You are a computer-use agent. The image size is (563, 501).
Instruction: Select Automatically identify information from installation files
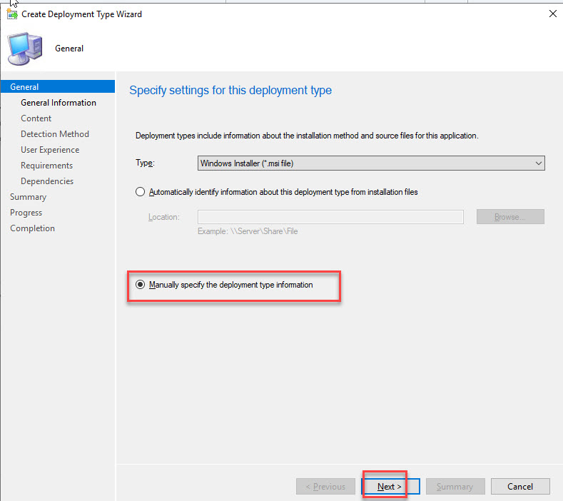pos(140,192)
